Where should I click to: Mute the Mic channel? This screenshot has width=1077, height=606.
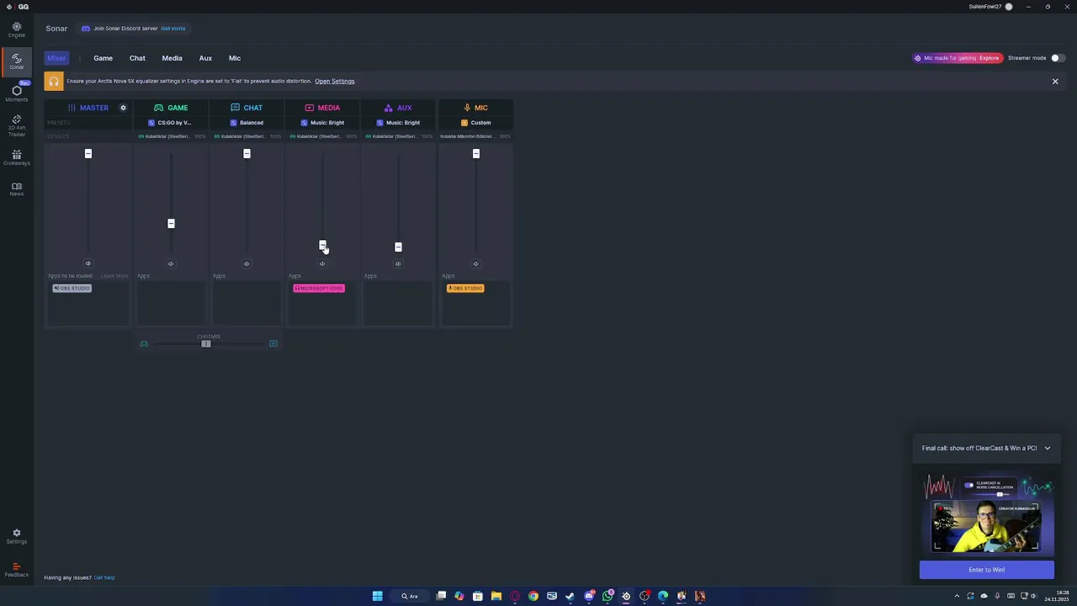(475, 263)
